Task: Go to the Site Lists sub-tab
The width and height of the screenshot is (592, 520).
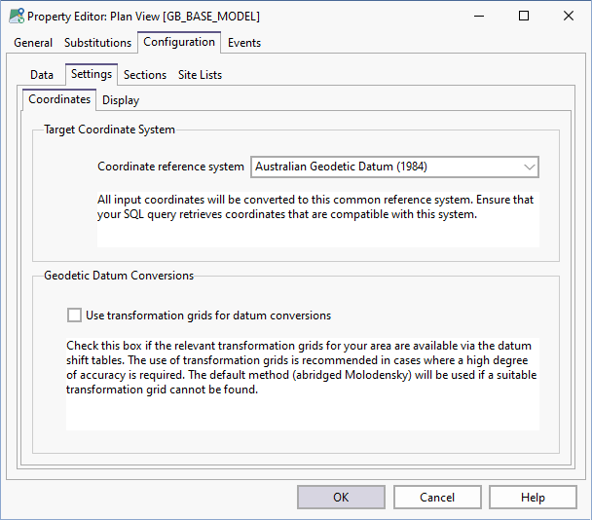Action: click(201, 75)
